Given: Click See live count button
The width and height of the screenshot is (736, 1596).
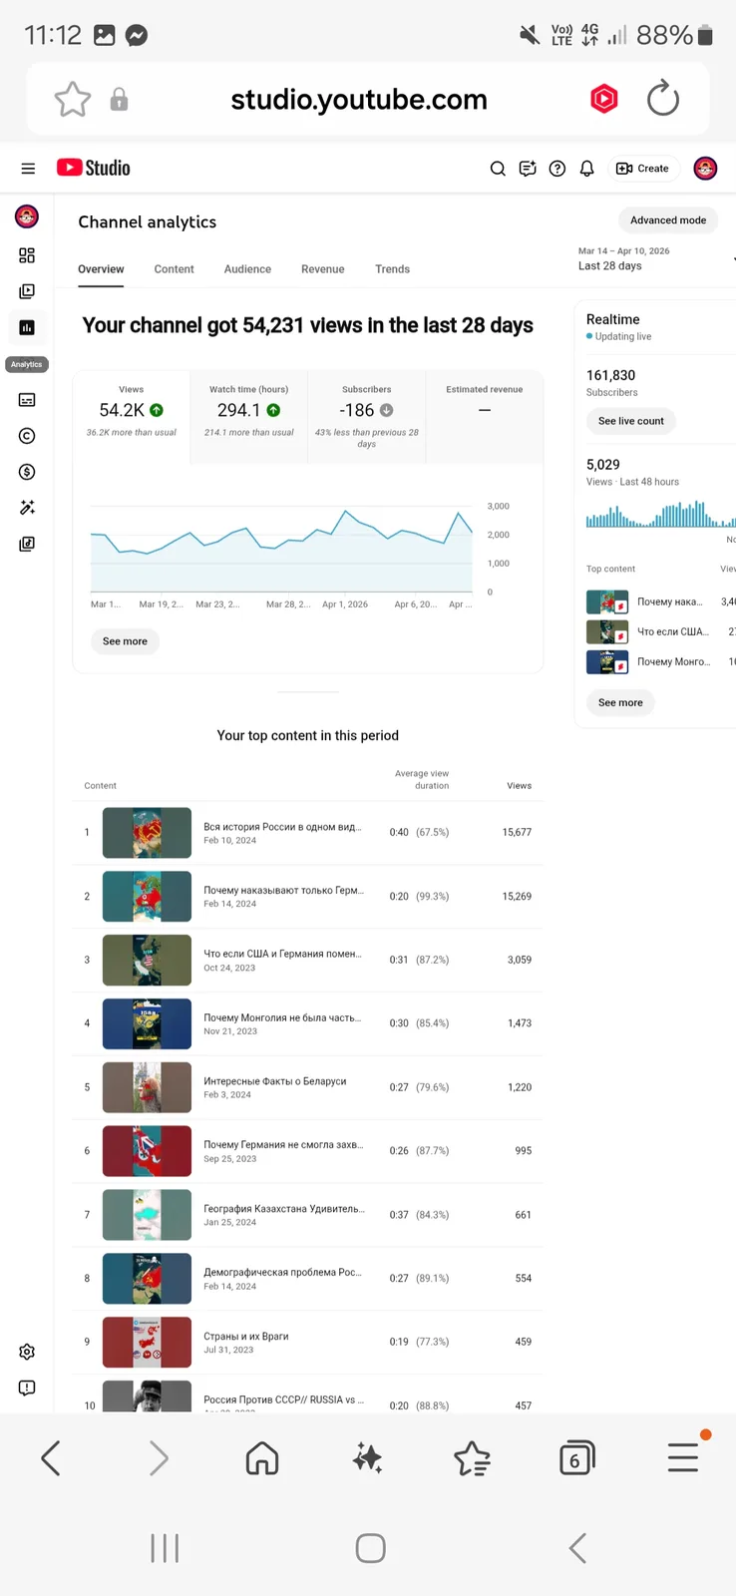Looking at the screenshot, I should [631, 421].
